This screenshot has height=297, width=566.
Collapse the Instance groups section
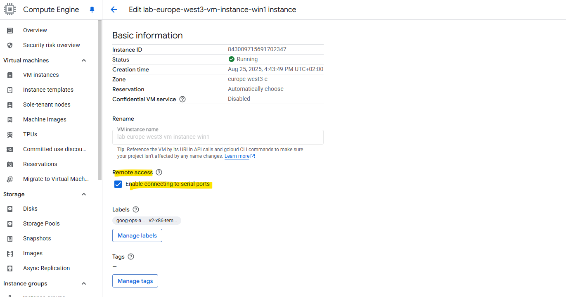pyautogui.click(x=84, y=283)
